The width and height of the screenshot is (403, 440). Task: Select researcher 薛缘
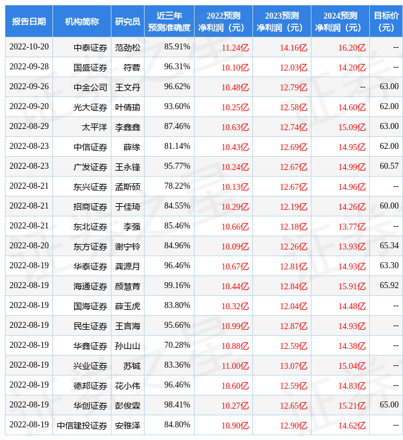pos(132,147)
